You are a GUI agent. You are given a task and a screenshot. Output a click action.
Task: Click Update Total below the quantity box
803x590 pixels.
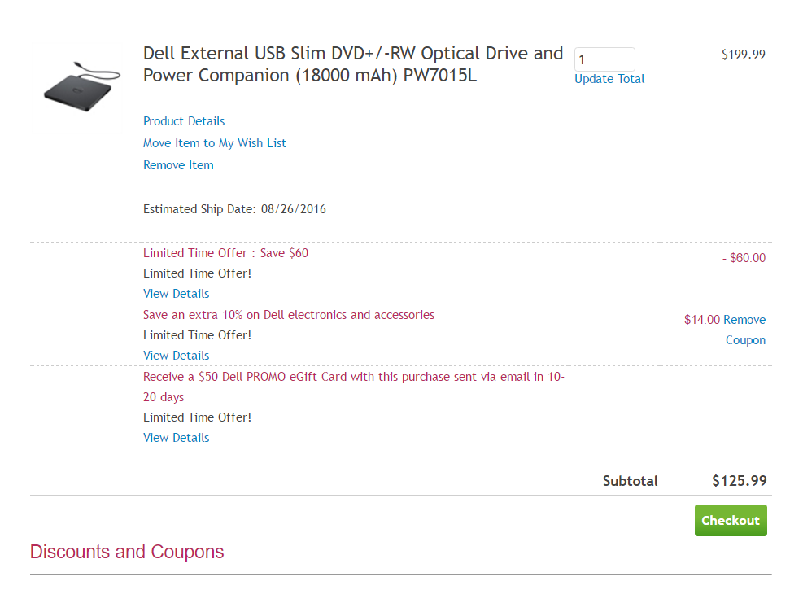pyautogui.click(x=609, y=78)
